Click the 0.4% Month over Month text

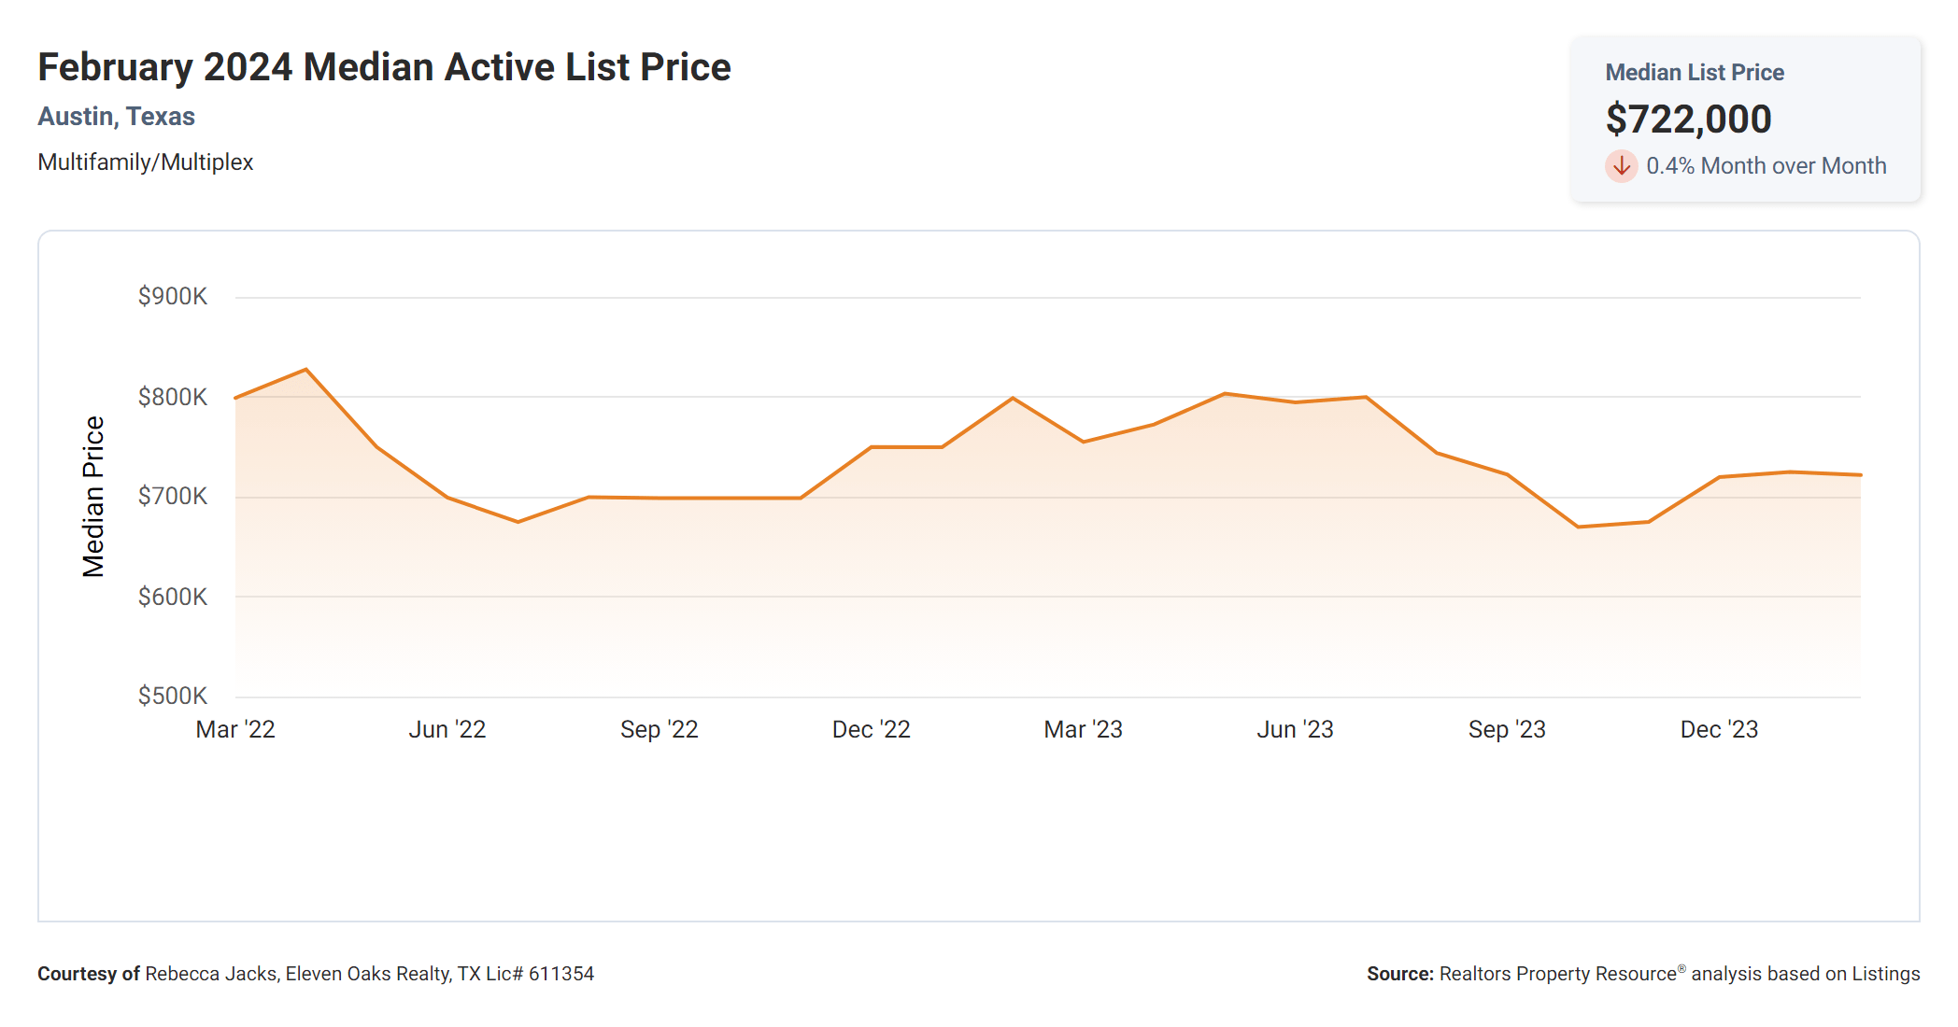pos(1766,166)
